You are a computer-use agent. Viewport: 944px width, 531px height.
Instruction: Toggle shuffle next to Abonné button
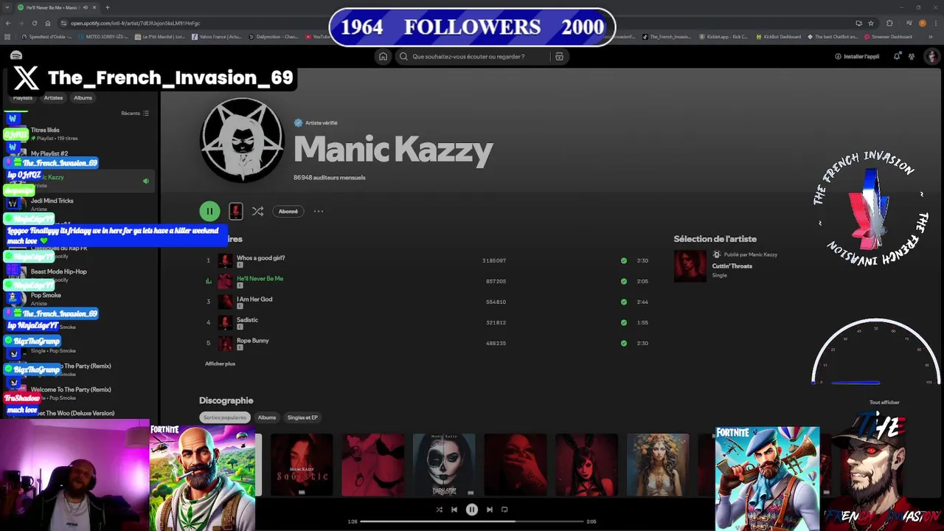click(x=257, y=211)
